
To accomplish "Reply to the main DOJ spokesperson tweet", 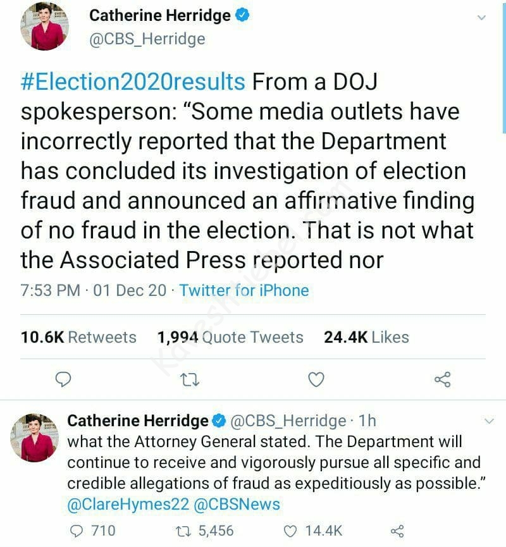I will [x=63, y=379].
